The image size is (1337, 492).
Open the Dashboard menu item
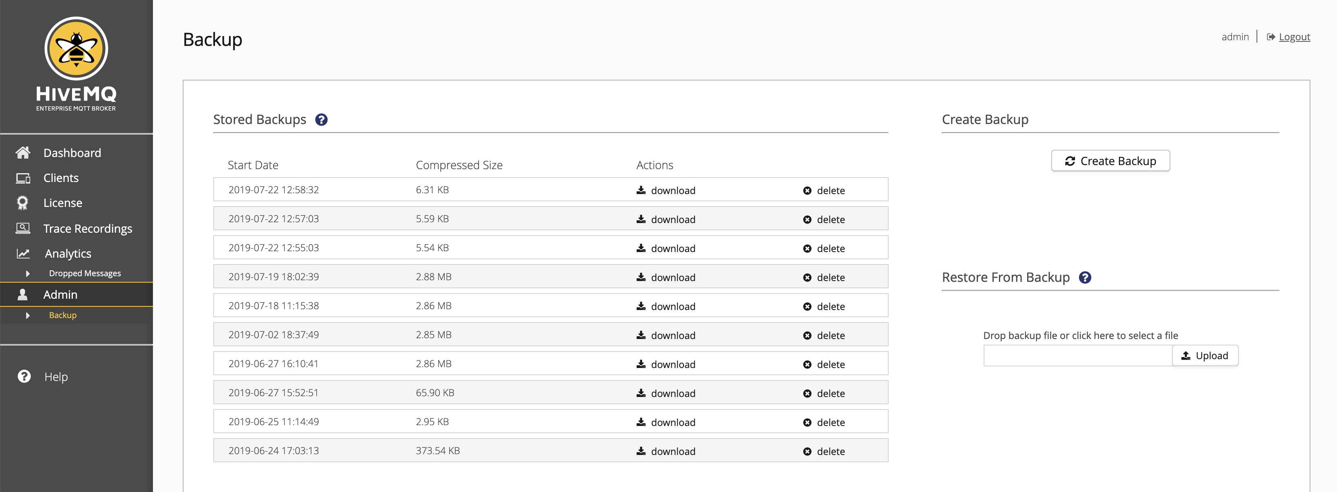[72, 153]
